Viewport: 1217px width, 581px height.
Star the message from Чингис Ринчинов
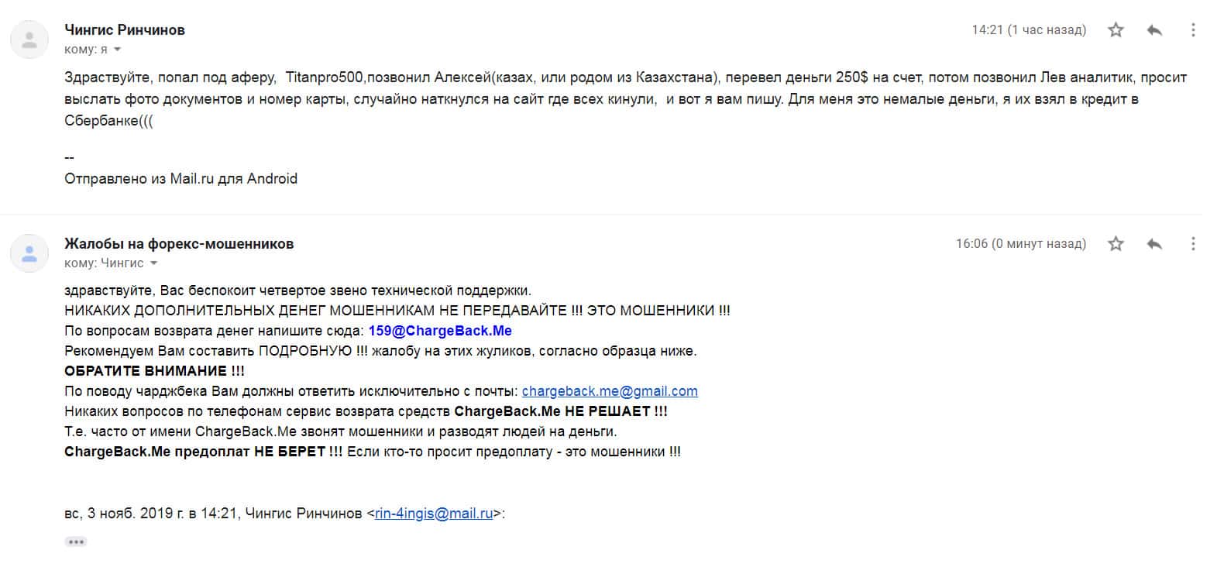tap(1116, 30)
